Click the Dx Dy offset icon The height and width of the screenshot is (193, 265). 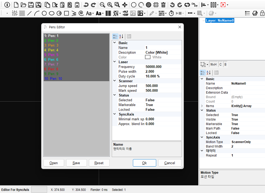point(195,5)
